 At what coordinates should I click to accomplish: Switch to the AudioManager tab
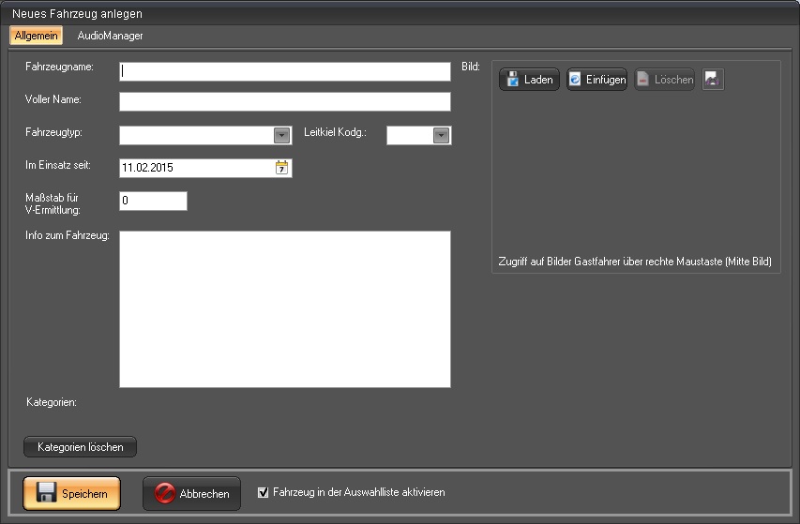[x=111, y=36]
